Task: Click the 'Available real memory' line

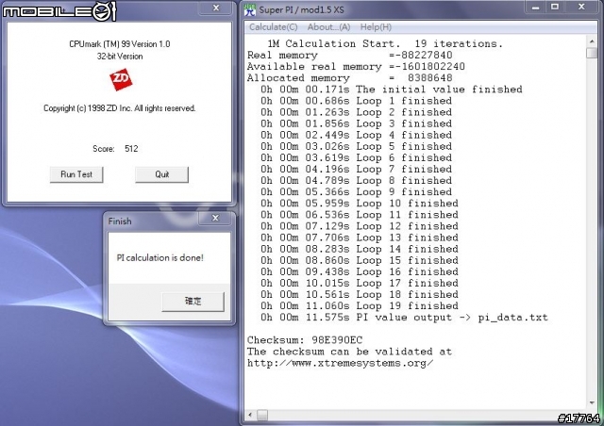Action: [356, 67]
